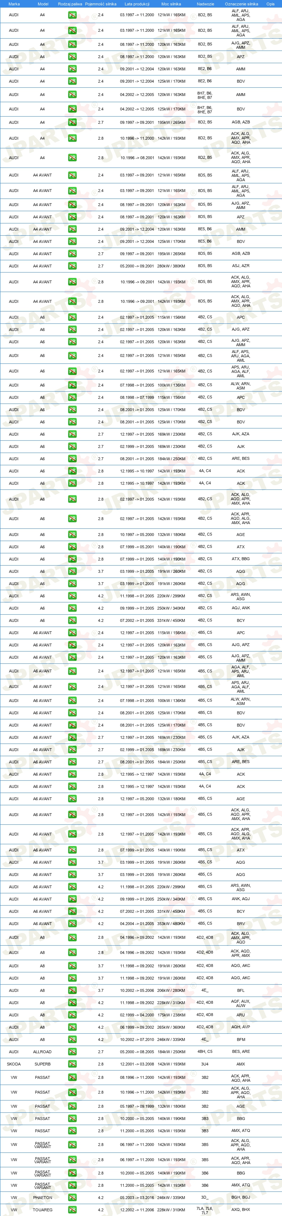Viewport: 282px width, 1216px height.
Task: Click the fuel icon in the A8 BFL row
Action: [x=72, y=990]
